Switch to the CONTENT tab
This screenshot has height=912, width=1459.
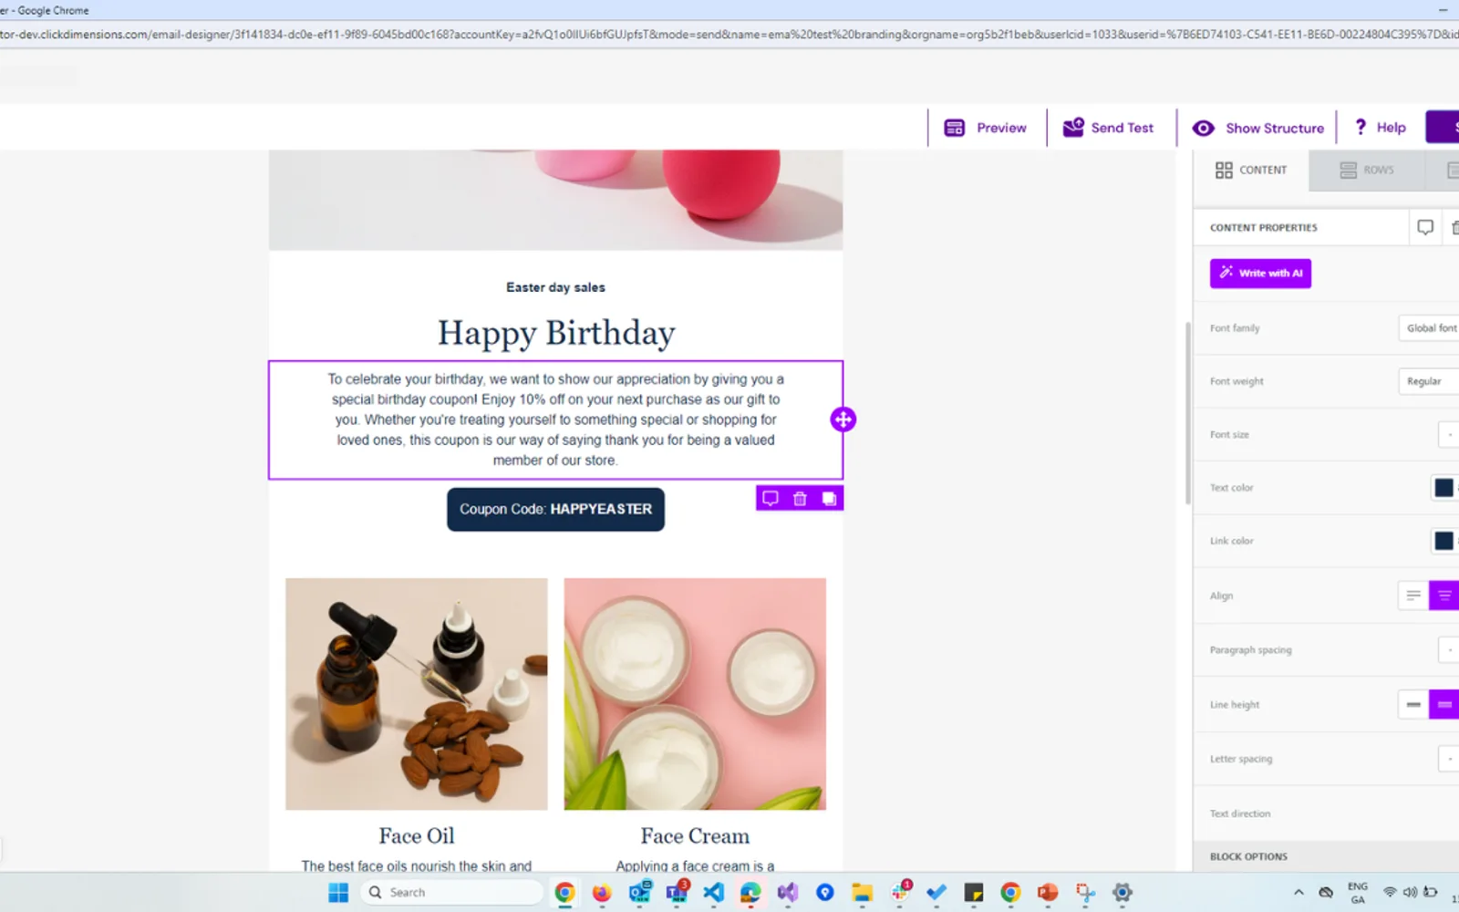(1251, 170)
